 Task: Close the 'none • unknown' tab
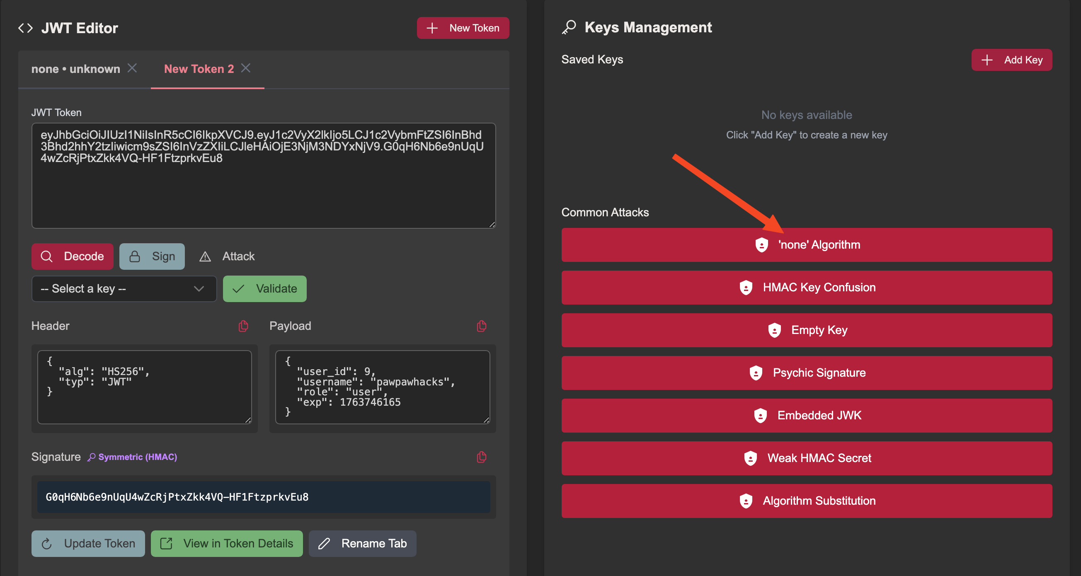pyautogui.click(x=132, y=68)
